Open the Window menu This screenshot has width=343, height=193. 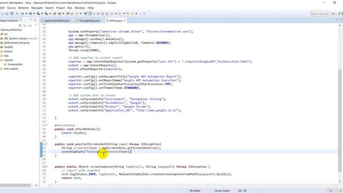point(80,8)
